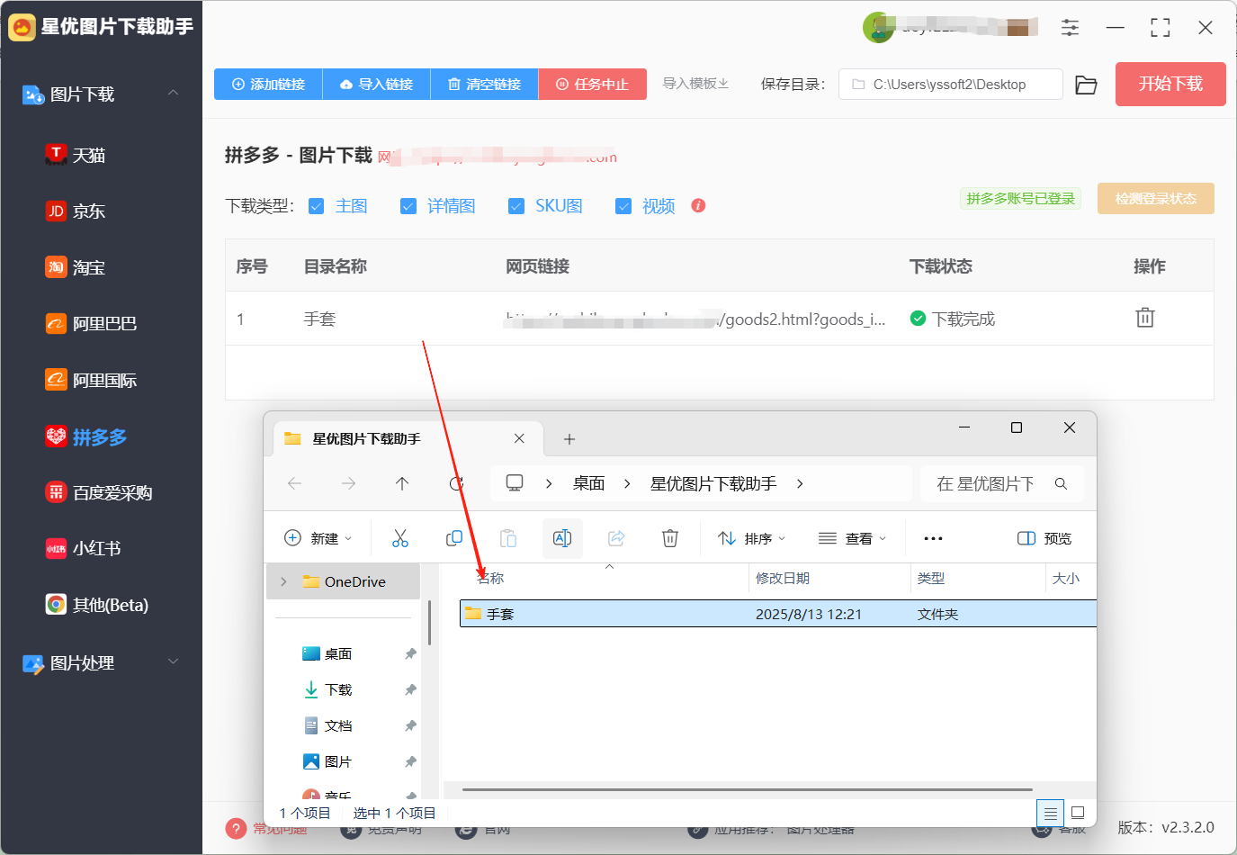Open the 新建 dropdown in Explorer
Screen dimensions: 1237x855
[x=318, y=538]
